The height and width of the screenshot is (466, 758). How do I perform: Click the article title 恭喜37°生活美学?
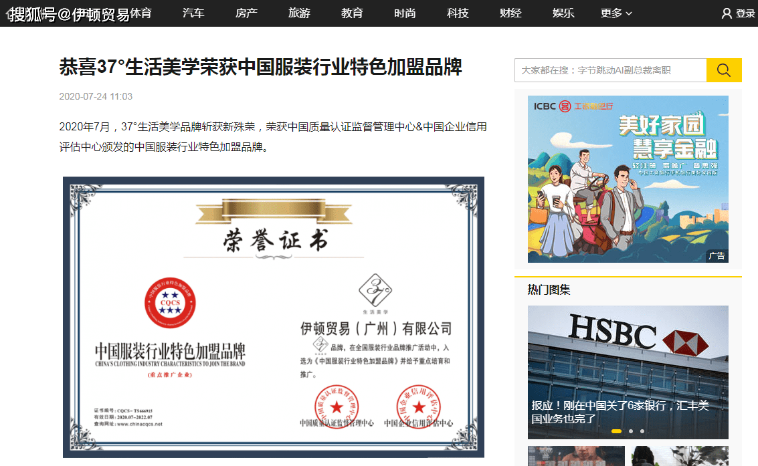point(260,67)
